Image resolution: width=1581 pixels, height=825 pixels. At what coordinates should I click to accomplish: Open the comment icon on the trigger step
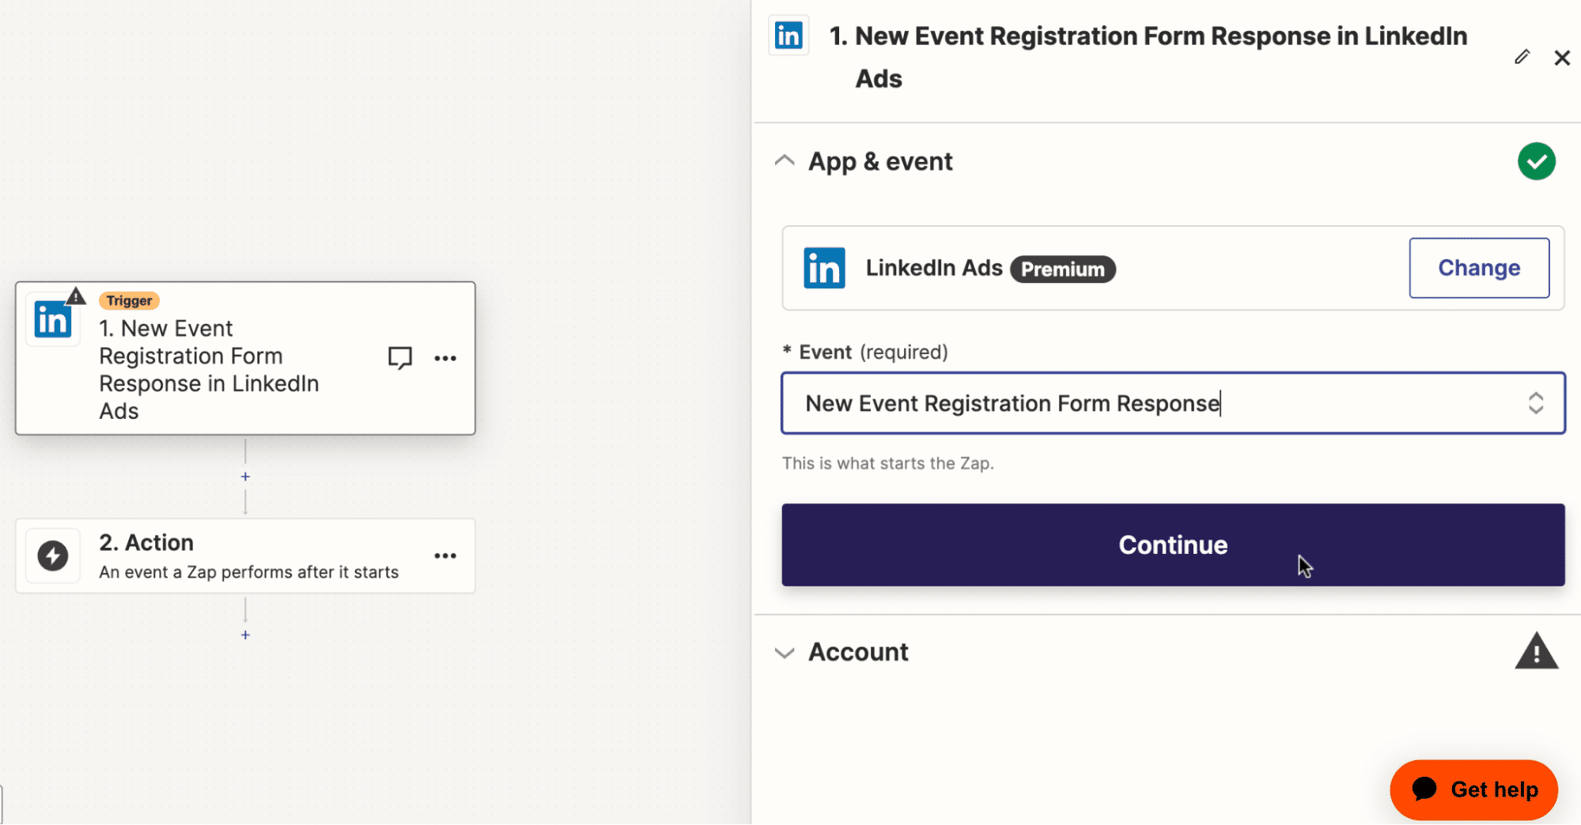coord(400,358)
